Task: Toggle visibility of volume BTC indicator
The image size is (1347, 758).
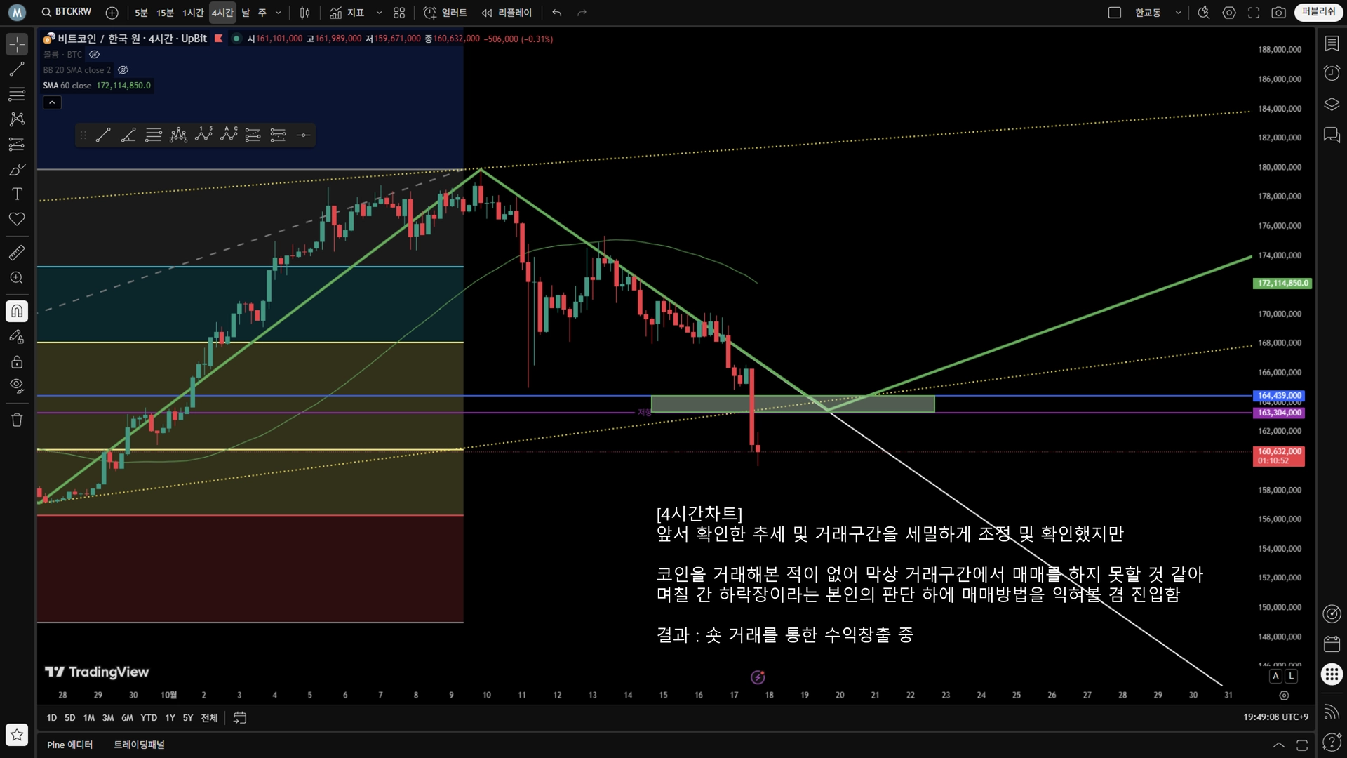Action: [x=95, y=55]
